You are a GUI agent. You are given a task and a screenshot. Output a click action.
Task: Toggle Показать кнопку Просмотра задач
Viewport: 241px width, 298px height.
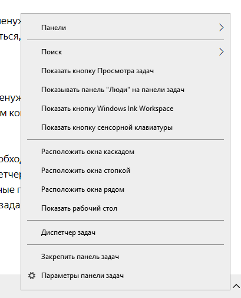126,71
